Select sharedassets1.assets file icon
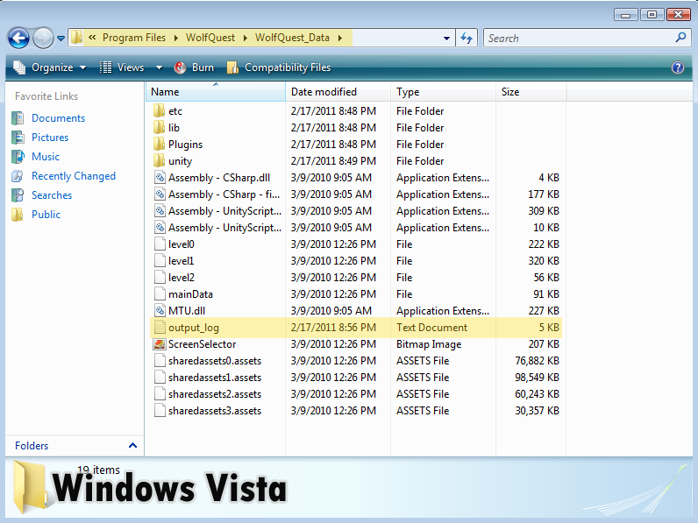 pyautogui.click(x=160, y=377)
